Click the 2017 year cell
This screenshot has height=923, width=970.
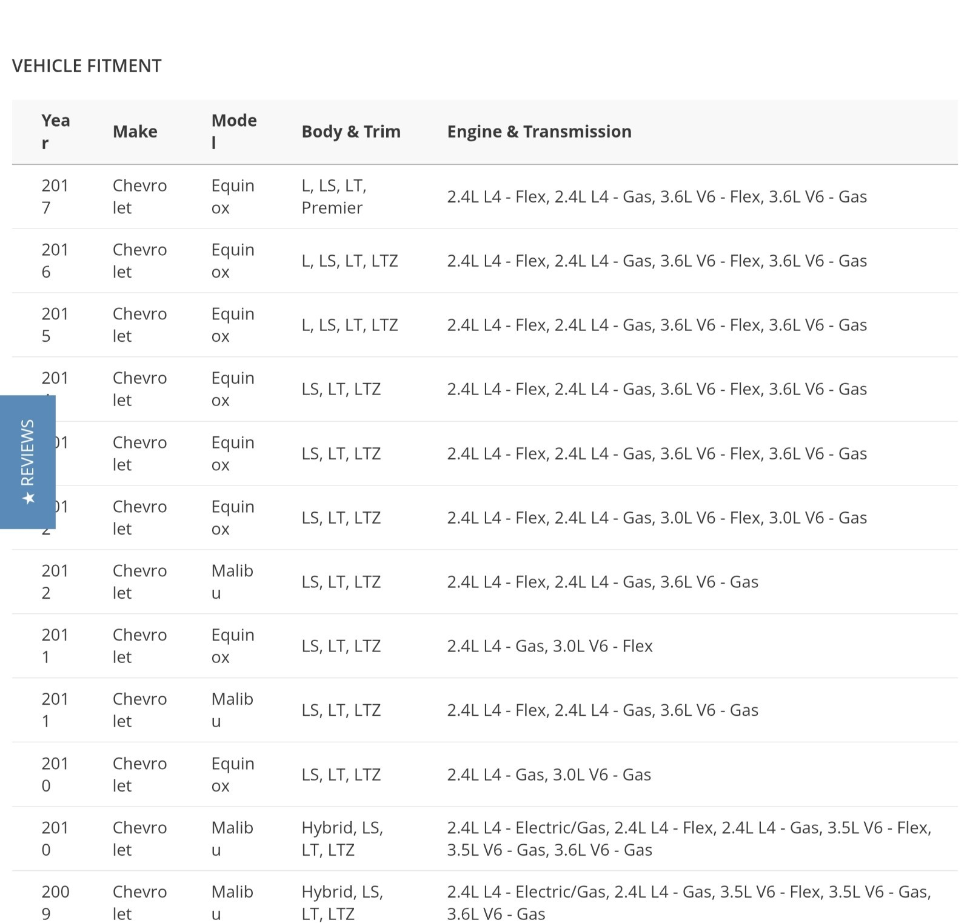tap(55, 196)
